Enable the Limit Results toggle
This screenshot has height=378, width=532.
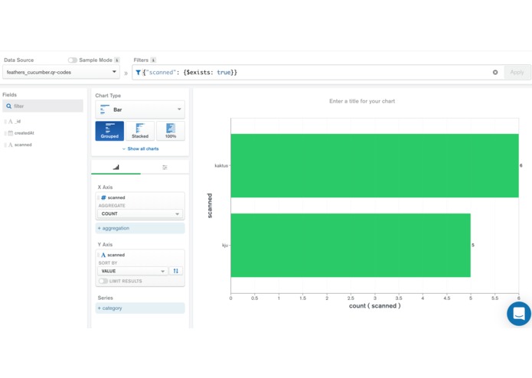103,281
